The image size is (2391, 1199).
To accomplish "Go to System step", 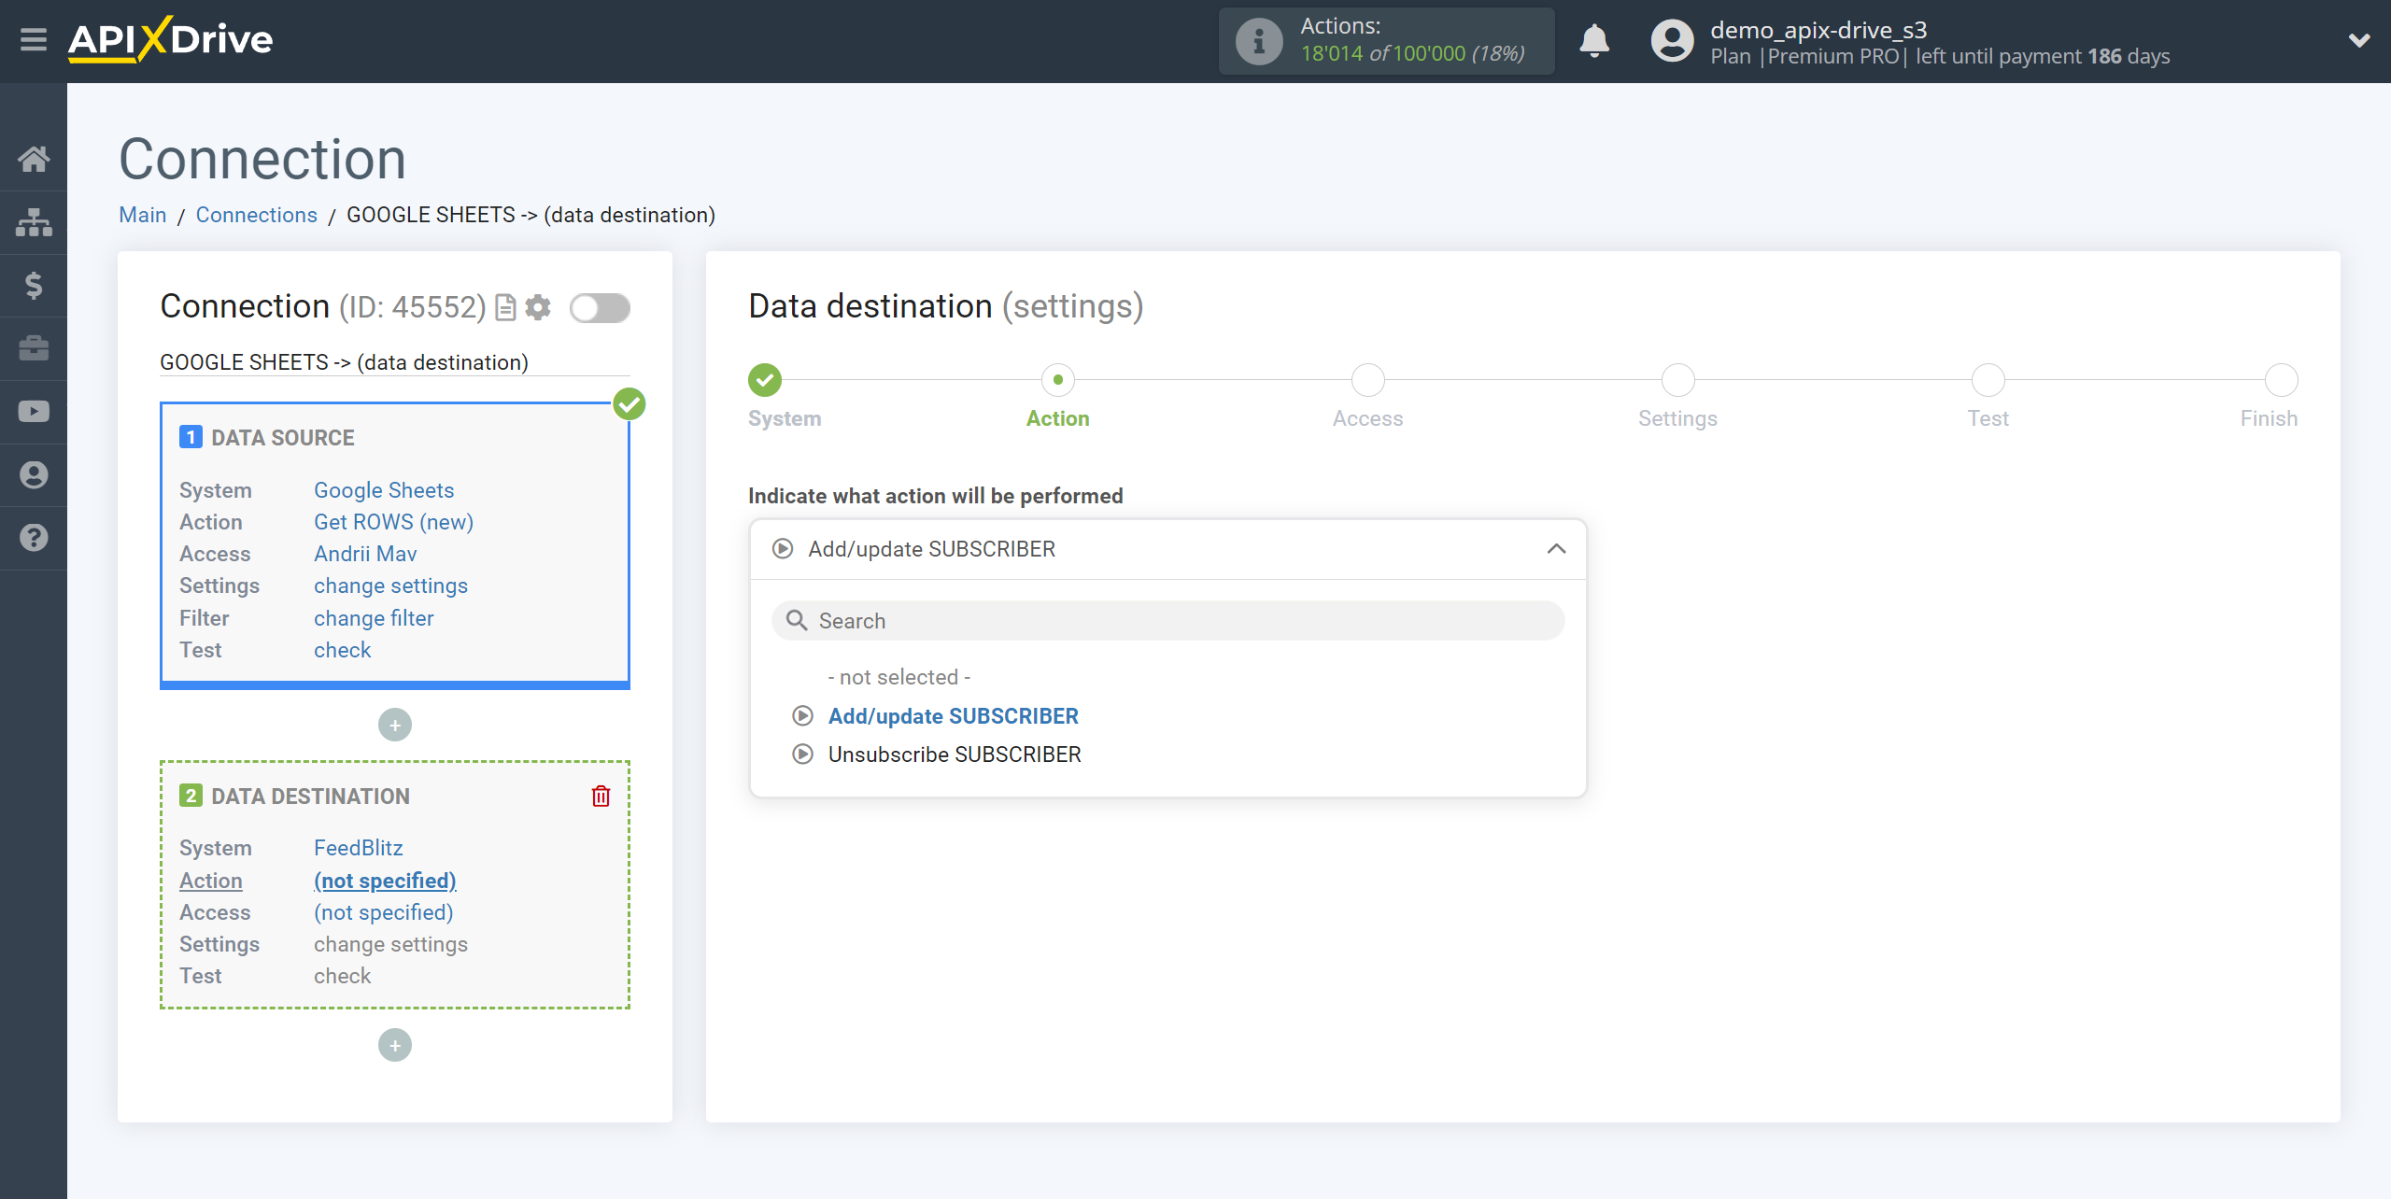I will [x=765, y=380].
